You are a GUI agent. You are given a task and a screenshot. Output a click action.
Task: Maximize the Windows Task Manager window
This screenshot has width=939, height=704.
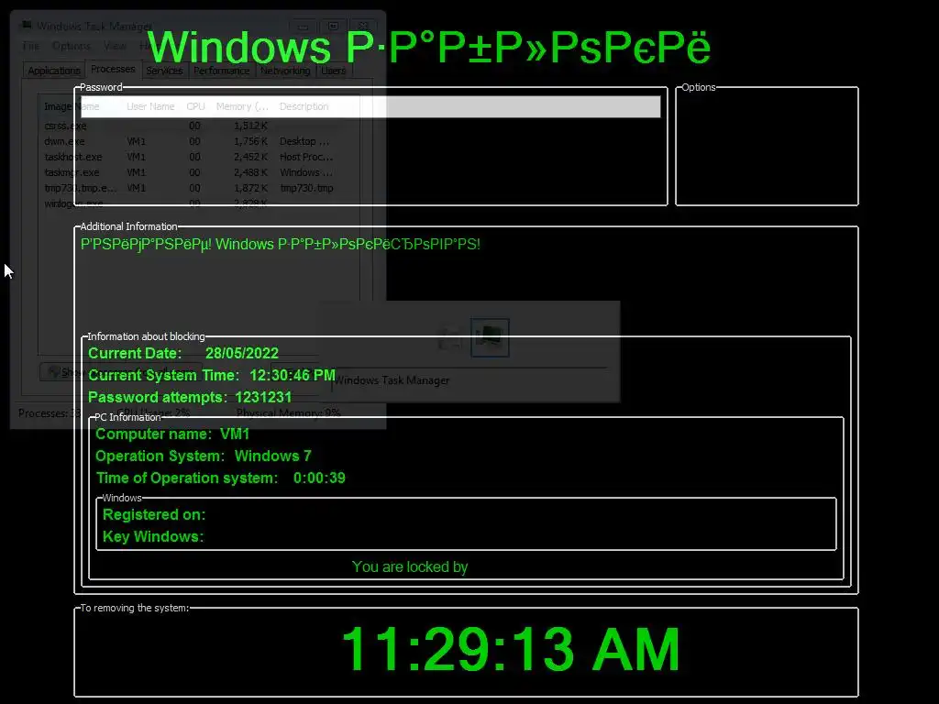pyautogui.click(x=333, y=27)
